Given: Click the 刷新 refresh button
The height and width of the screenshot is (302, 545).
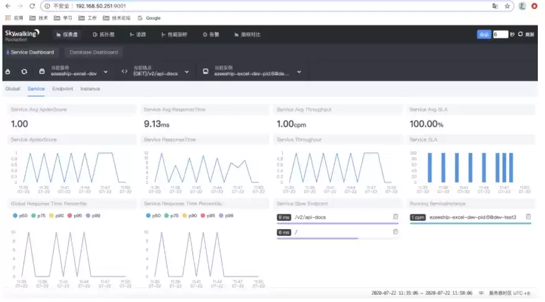Looking at the screenshot, I should click(526, 35).
